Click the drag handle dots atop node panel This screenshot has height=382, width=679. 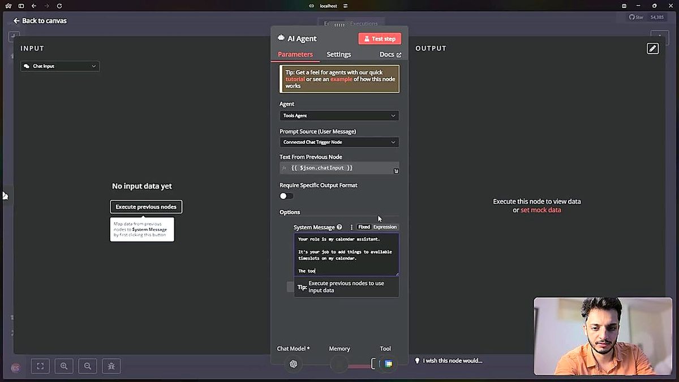(339, 24)
